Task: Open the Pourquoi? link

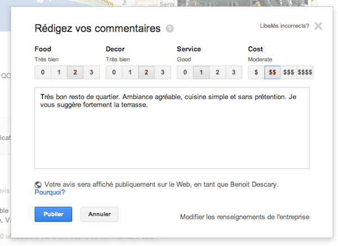Action: tap(50, 192)
